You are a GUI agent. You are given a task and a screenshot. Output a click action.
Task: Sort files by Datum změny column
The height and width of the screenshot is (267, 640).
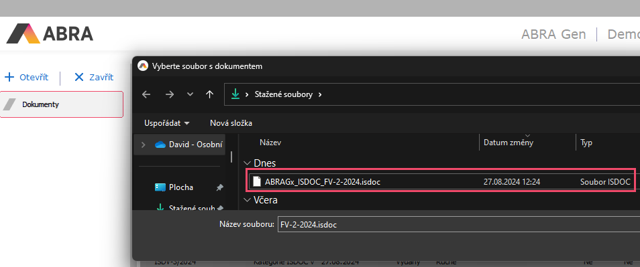coord(508,143)
